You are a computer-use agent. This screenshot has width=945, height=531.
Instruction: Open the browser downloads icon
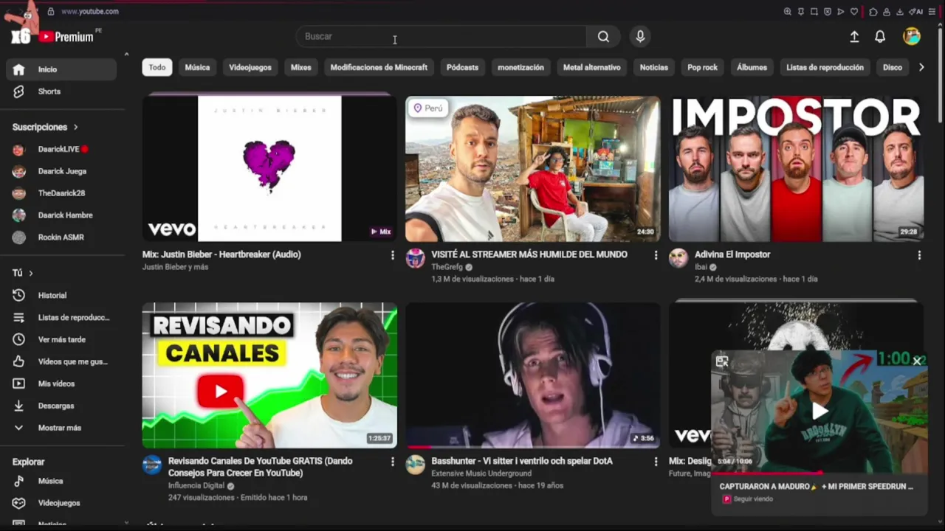click(x=900, y=12)
